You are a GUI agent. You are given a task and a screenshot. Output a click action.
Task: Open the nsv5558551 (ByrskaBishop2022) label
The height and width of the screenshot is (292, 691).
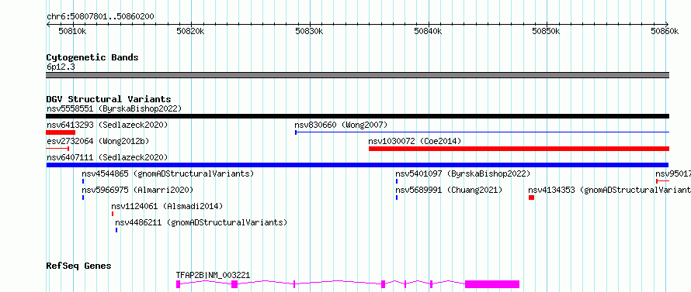click(x=114, y=108)
